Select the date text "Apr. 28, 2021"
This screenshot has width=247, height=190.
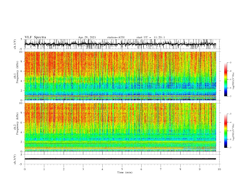click(x=87, y=37)
